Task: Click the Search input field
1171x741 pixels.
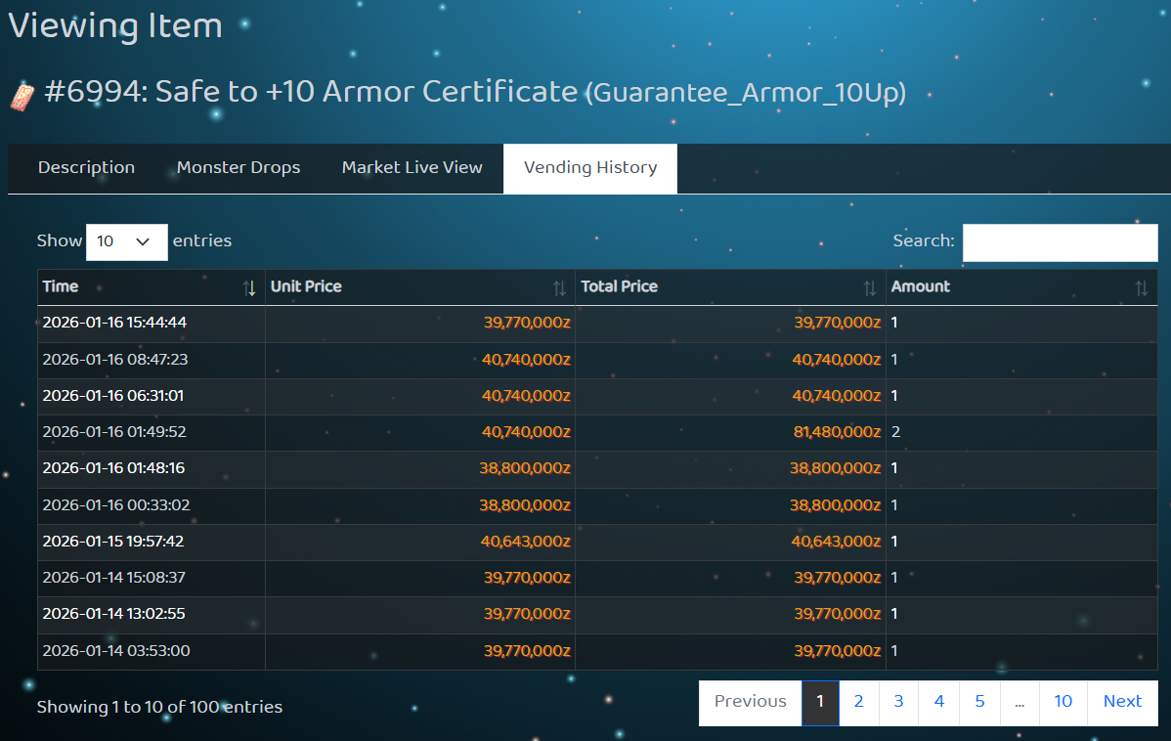Action: (1060, 242)
